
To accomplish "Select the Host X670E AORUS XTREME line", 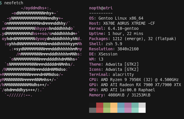I will [x=122, y=23].
